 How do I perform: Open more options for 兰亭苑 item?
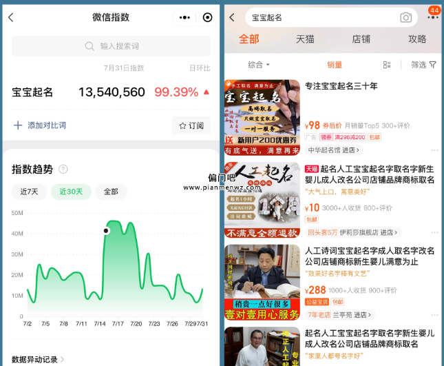tap(434, 315)
